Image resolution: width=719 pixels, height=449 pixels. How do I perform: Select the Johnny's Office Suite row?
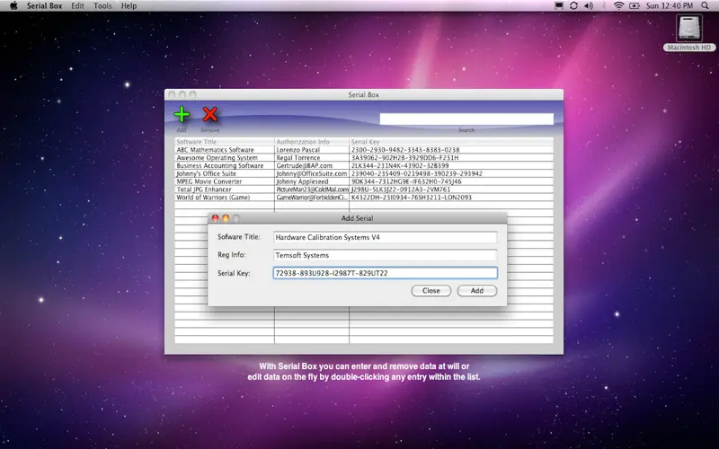point(364,173)
